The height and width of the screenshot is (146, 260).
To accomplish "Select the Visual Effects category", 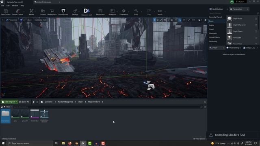I will coord(214,37).
